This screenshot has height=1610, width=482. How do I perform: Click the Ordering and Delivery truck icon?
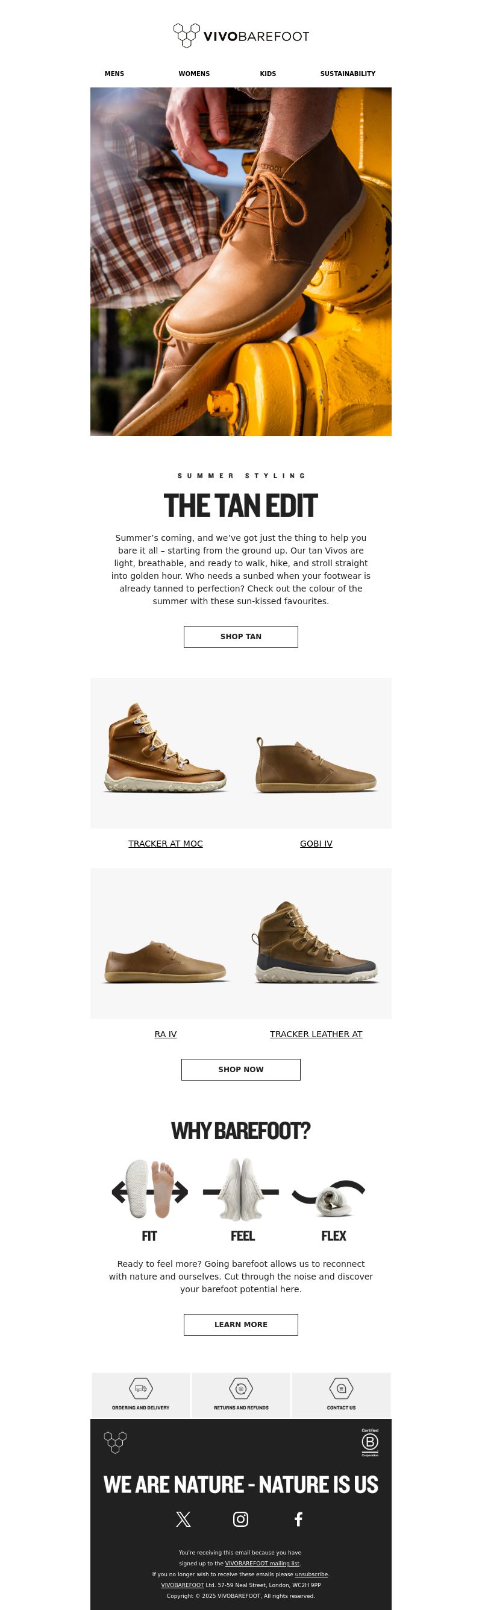140,1388
